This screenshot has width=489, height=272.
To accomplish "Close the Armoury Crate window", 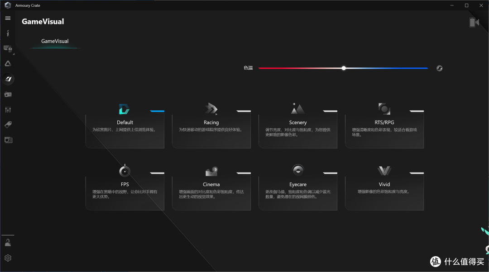I will pos(481,5).
